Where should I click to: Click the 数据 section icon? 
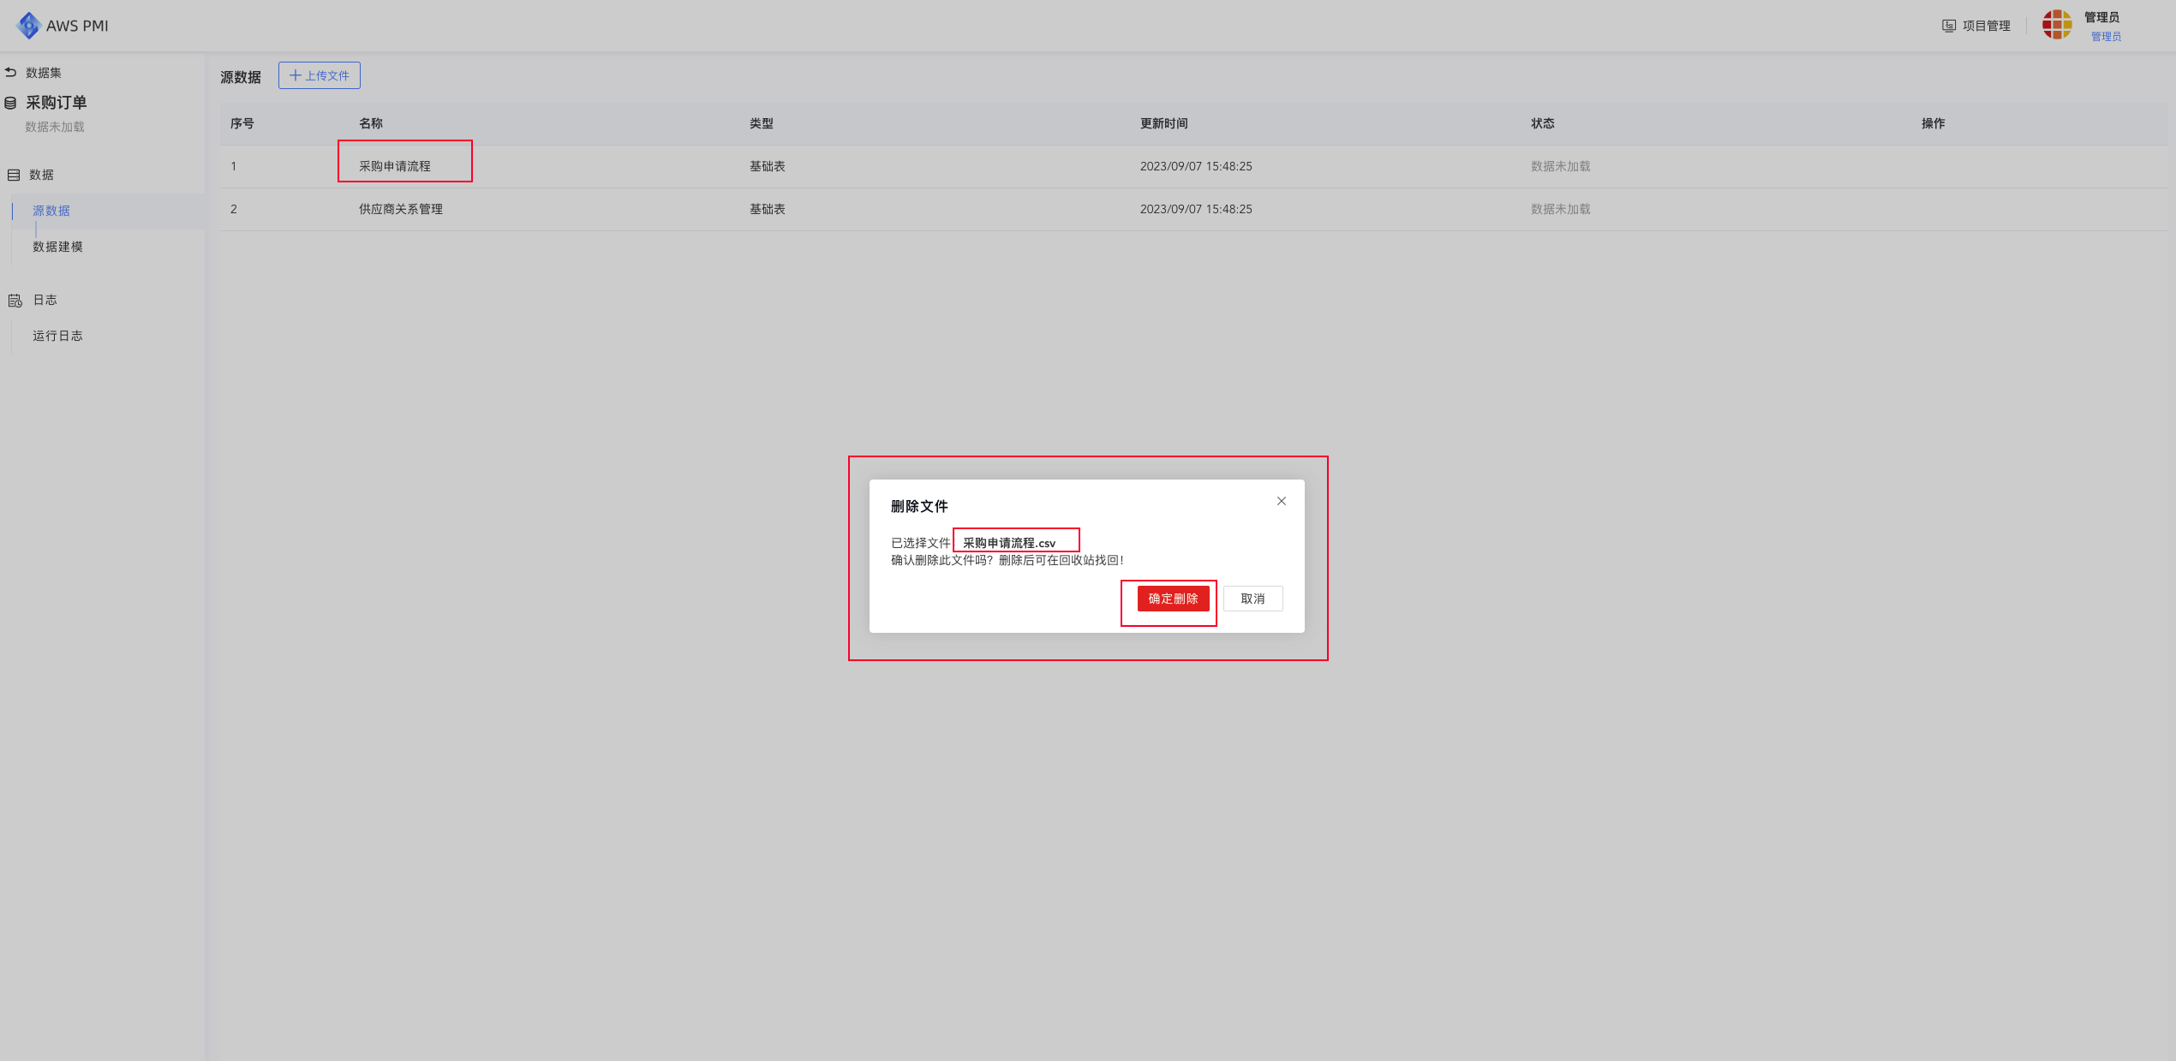tap(14, 175)
